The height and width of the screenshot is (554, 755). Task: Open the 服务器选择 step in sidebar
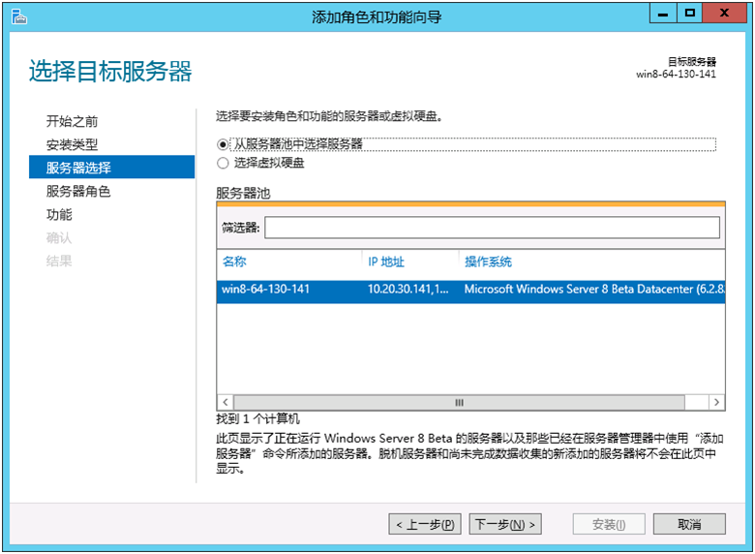[x=79, y=169]
